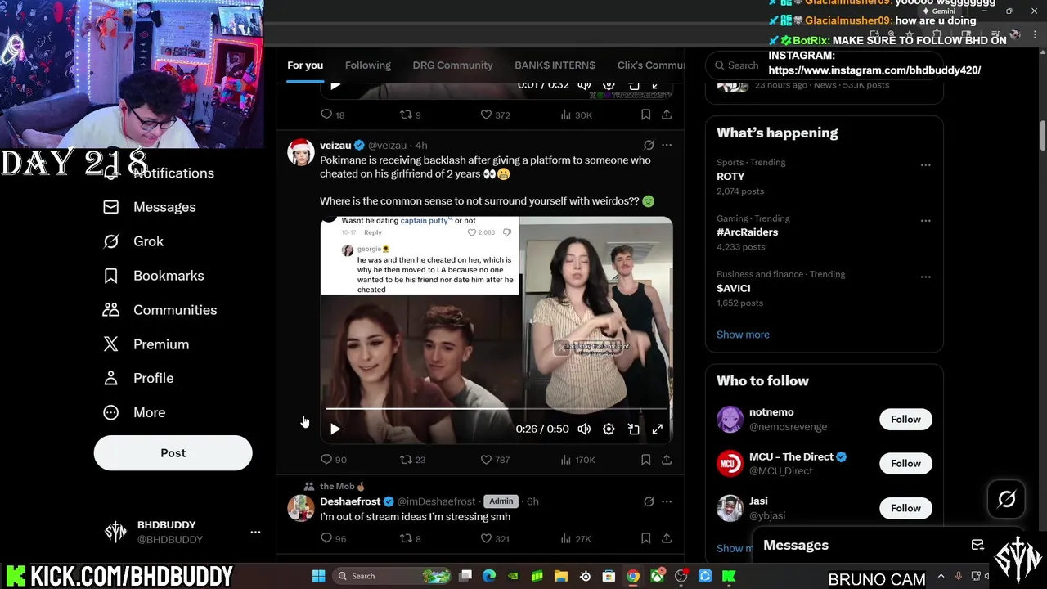Open more options on veizau's post
The height and width of the screenshot is (589, 1047).
coord(667,146)
